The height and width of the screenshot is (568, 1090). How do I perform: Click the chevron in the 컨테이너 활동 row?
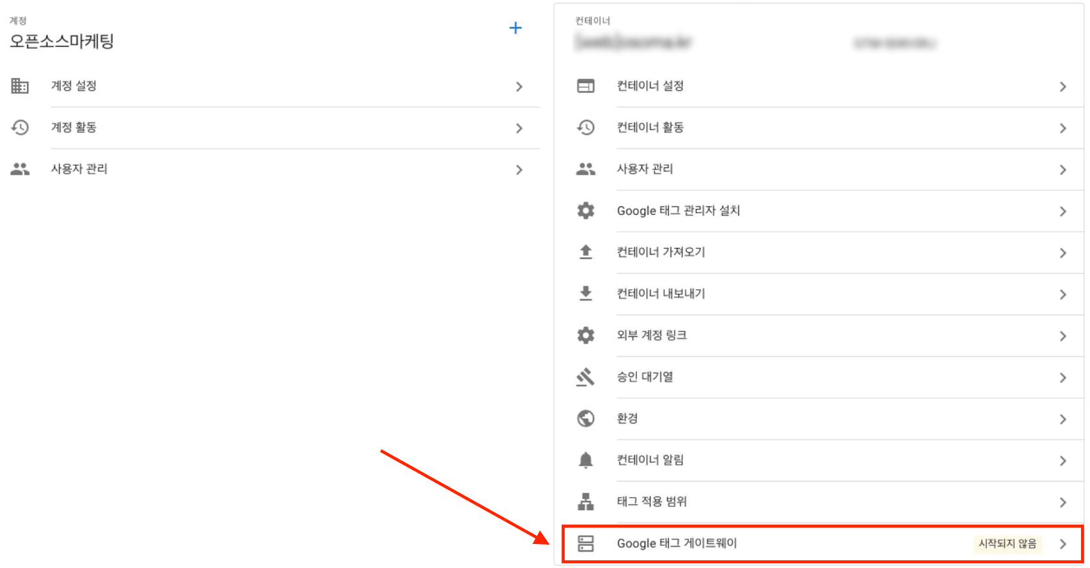click(x=1063, y=128)
